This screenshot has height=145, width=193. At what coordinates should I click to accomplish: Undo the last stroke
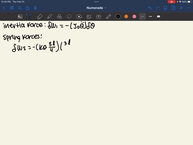tap(150, 8)
